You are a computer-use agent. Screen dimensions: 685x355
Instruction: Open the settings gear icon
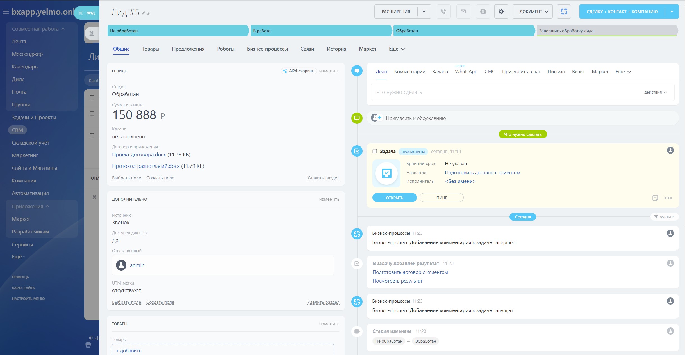point(501,12)
